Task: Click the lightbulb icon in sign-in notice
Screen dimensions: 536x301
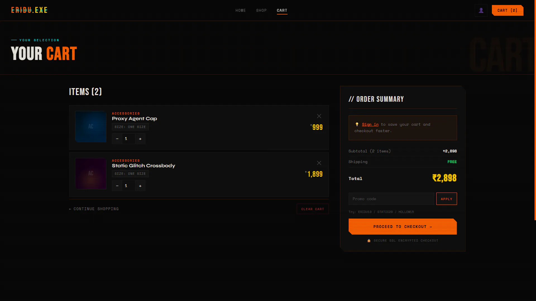Action: tap(357, 124)
